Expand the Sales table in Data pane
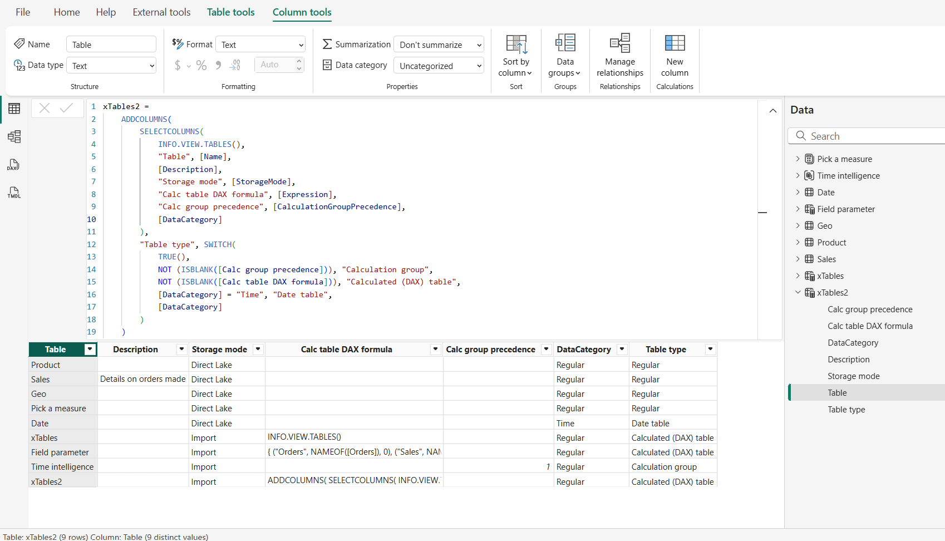 [798, 259]
